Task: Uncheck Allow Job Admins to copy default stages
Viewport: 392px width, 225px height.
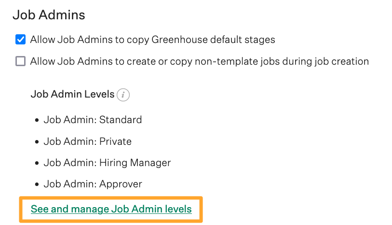Action: [20, 40]
